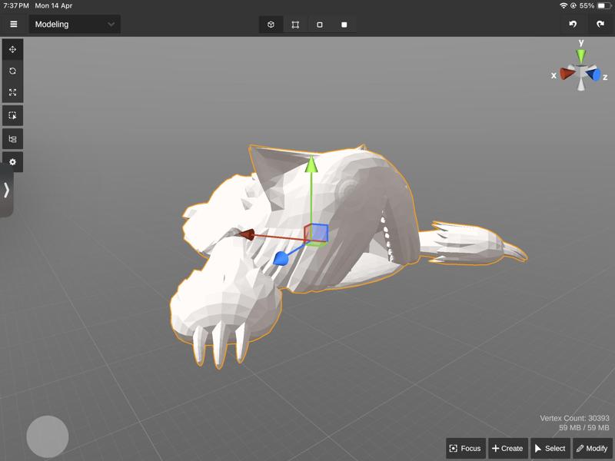Click the Select button
The image size is (615, 461).
(550, 449)
